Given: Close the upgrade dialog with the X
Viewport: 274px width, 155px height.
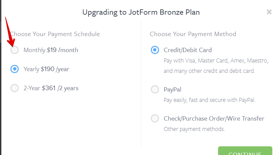Looking at the screenshot, I should [x=269, y=12].
